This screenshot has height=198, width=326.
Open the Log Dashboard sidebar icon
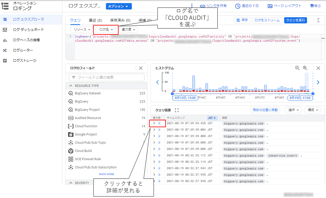[5, 30]
